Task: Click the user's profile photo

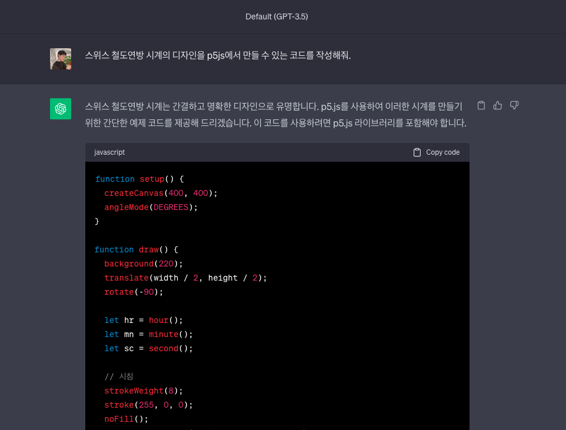Action: pyautogui.click(x=59, y=58)
